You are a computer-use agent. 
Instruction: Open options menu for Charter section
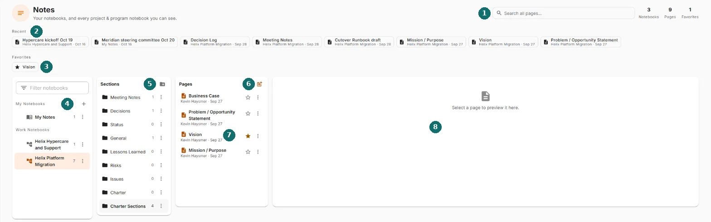161,192
